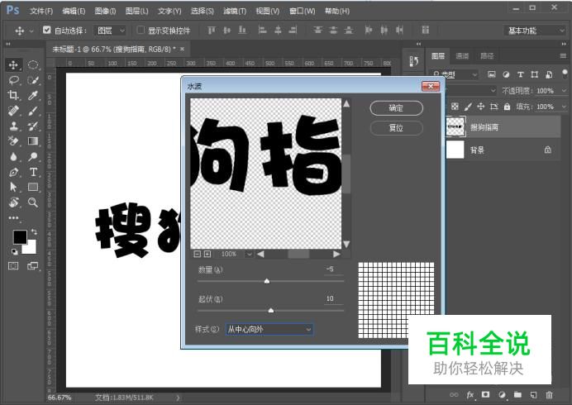The height and width of the screenshot is (405, 572).
Task: Open the Move tool preset picker arrow
Action: 31,31
